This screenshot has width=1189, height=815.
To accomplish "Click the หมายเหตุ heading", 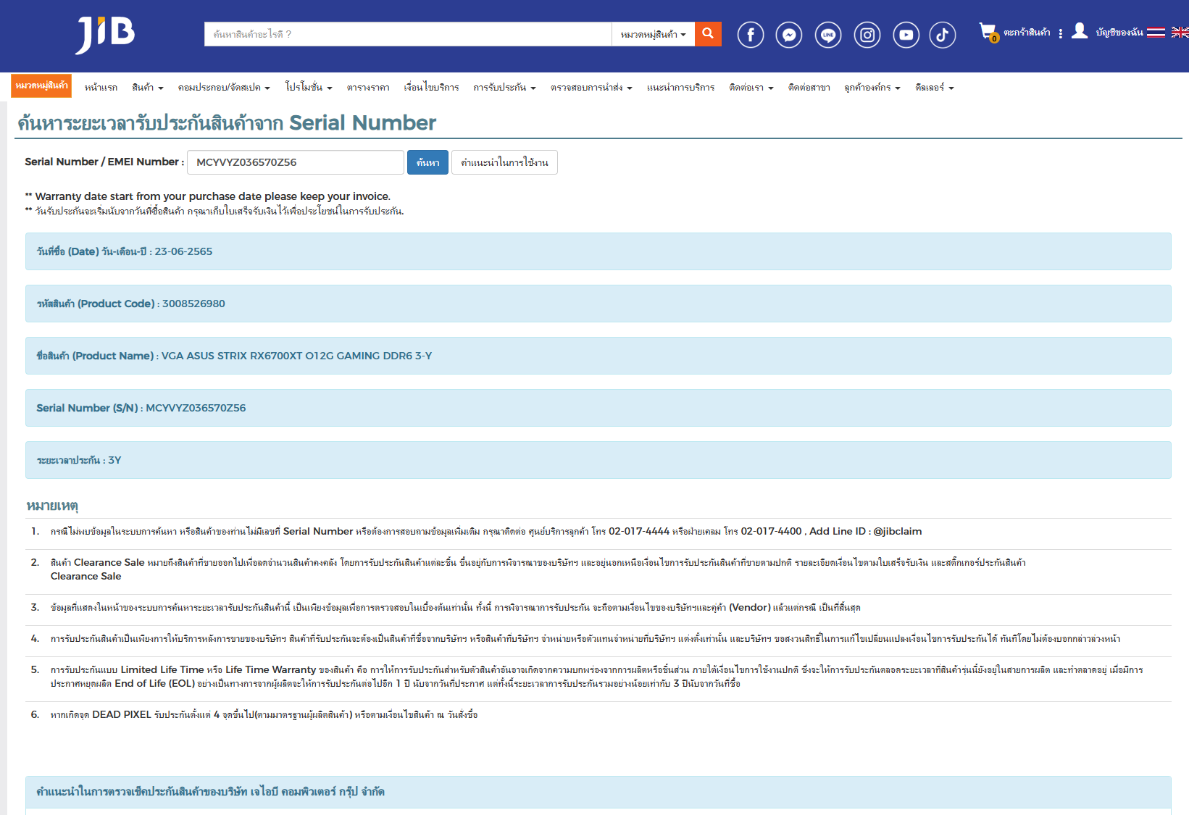I will 52,506.
